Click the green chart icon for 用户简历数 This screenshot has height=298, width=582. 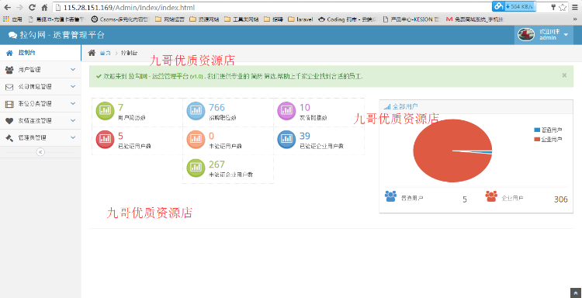(104, 111)
